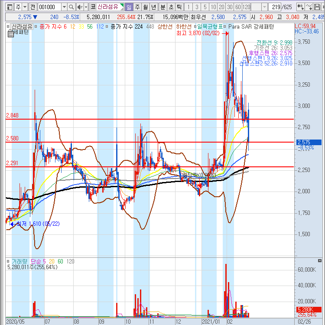Screen dimensions: 325x325
Task: Switch to the 년 yearly period tab
Action: (153, 7)
